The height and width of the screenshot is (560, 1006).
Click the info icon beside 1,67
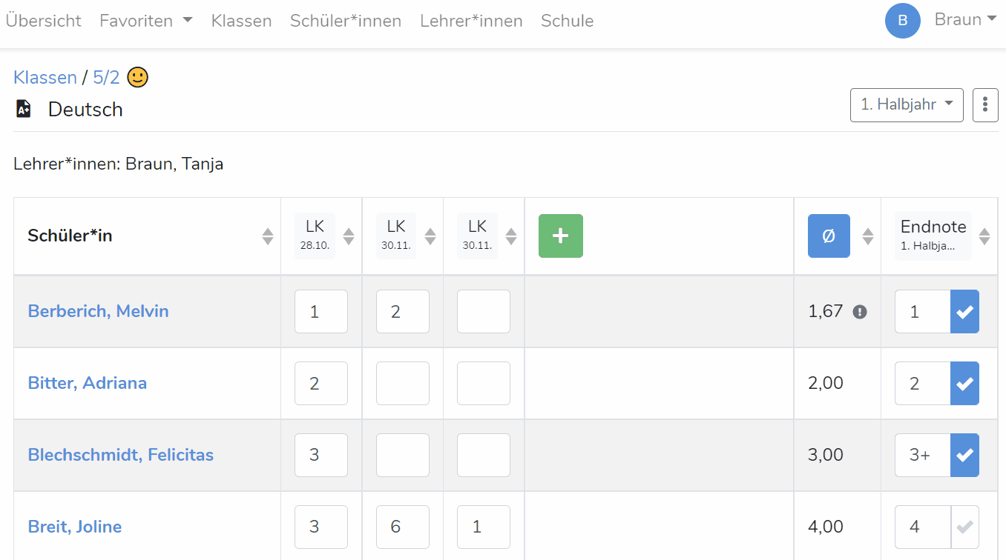point(860,312)
